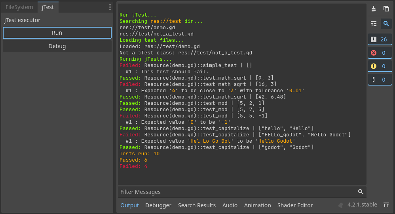The image size is (395, 214).
Task: Toggle standard messages filter showing 26
Action: pos(380,39)
